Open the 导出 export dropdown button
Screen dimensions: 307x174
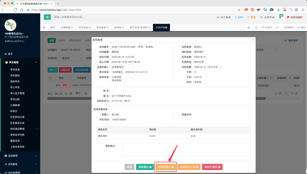[x=53, y=70]
